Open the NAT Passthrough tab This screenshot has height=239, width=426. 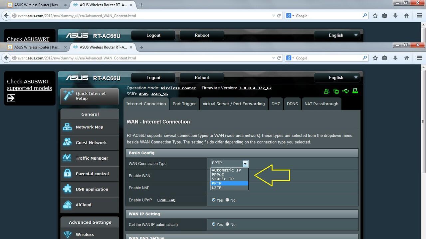[321, 104]
